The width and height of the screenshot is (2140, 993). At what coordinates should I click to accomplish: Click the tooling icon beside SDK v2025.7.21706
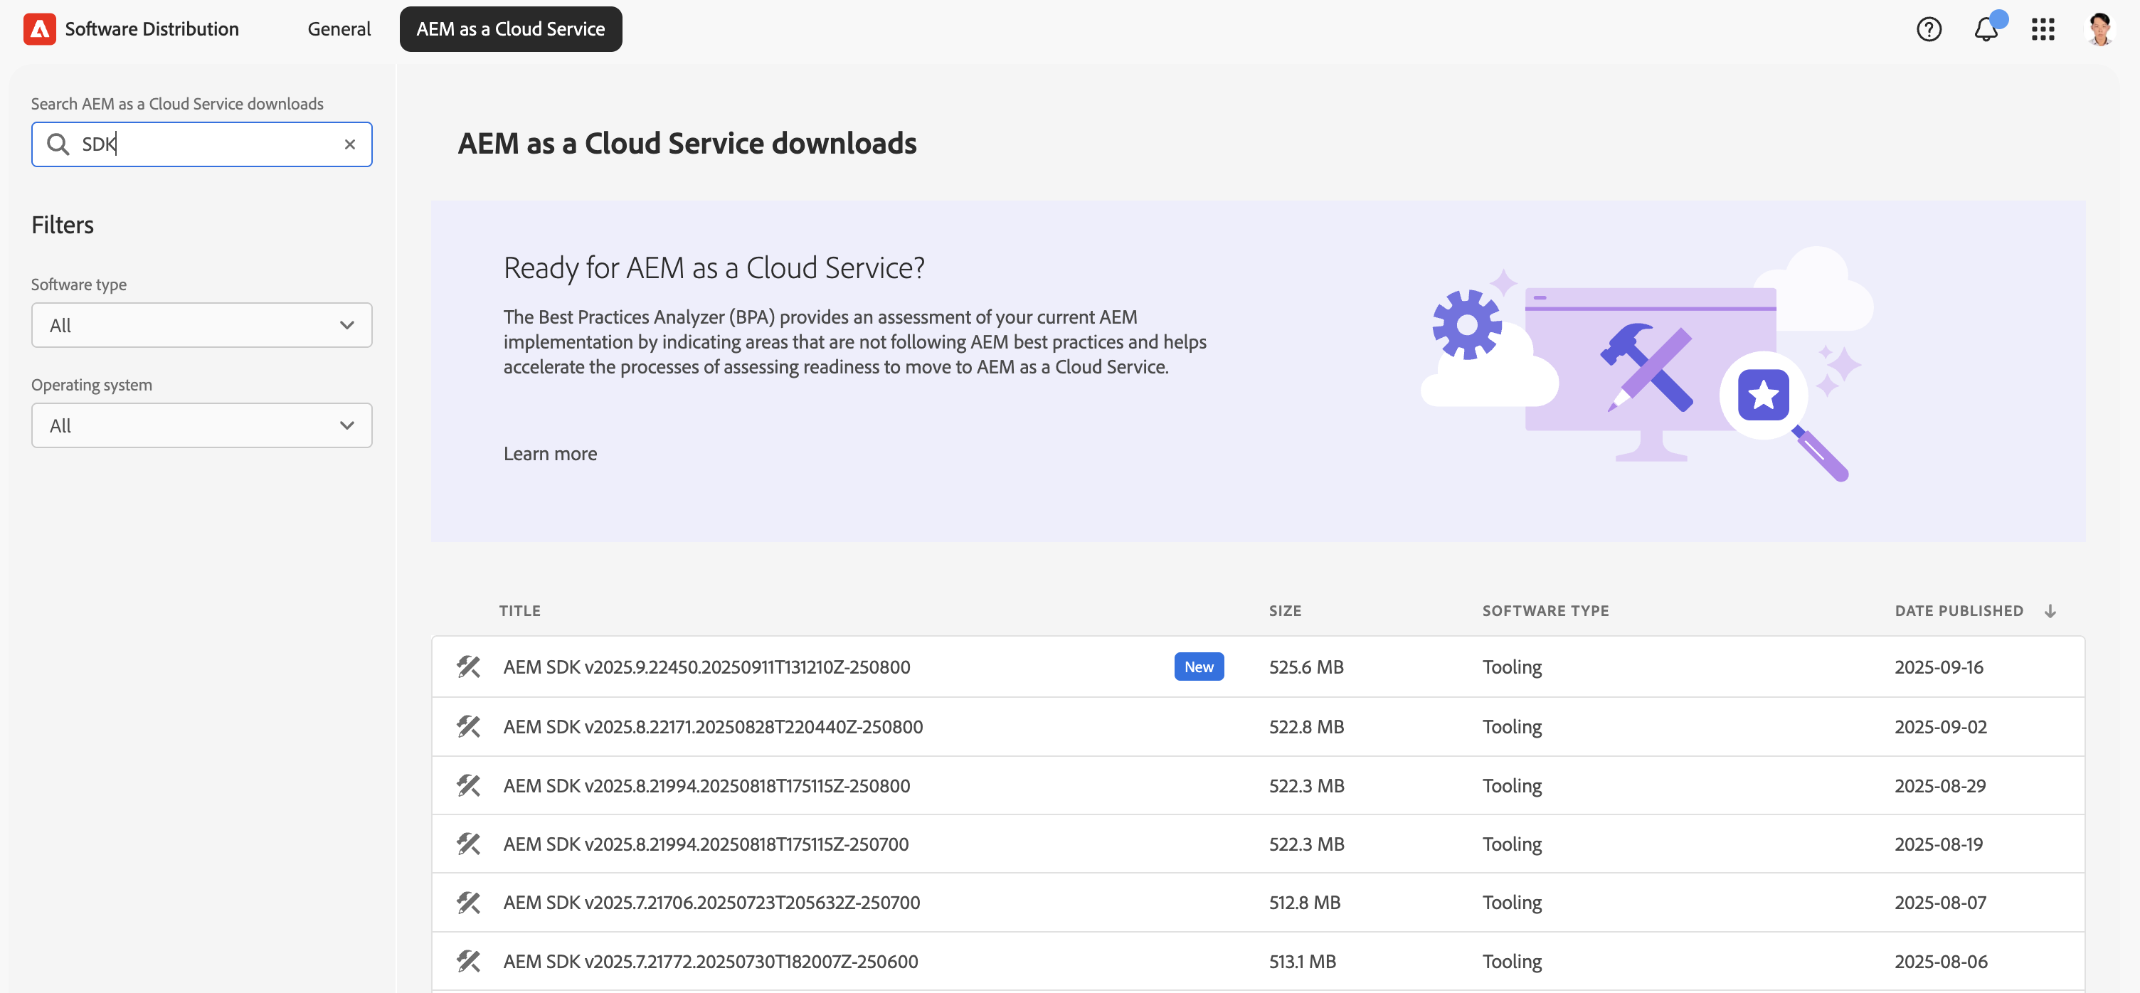[469, 903]
